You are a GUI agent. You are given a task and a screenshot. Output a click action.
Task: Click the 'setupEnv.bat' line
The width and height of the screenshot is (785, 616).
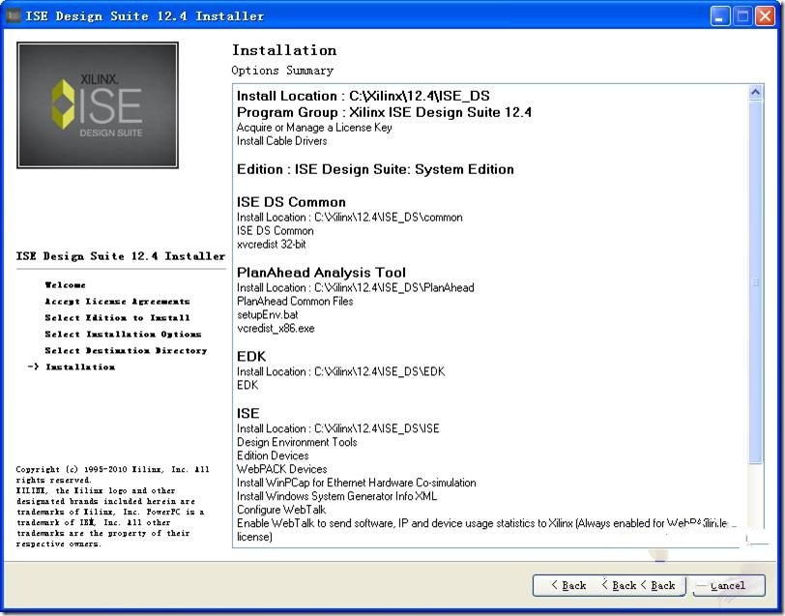(x=268, y=315)
